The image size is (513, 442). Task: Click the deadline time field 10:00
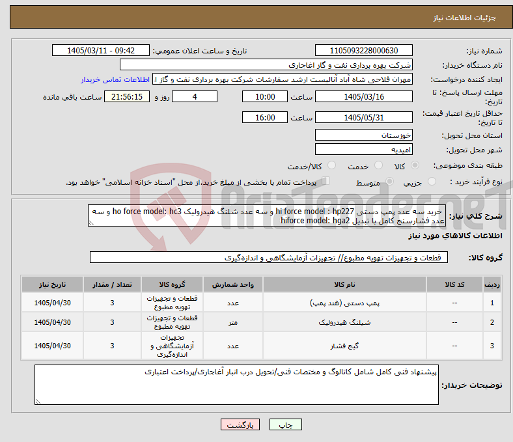coord(265,96)
